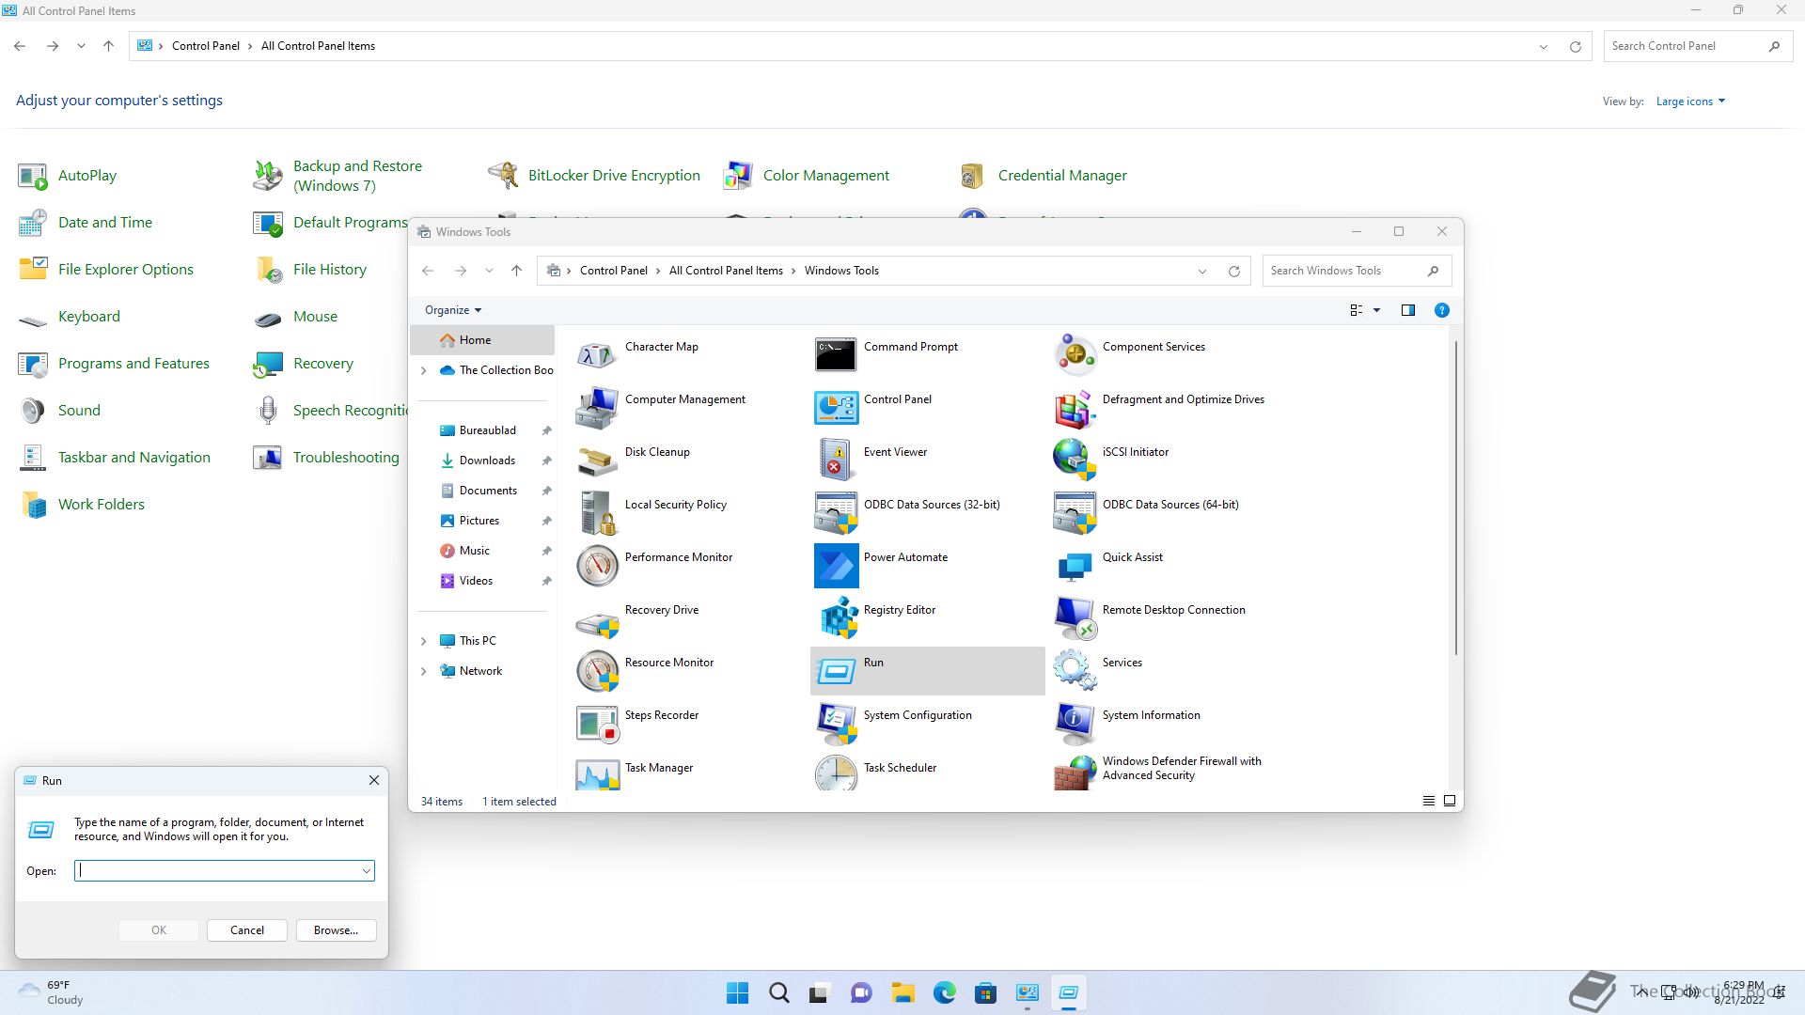Click Browse... in the Run dialog
Image resolution: width=1805 pixels, height=1015 pixels.
[x=336, y=930]
